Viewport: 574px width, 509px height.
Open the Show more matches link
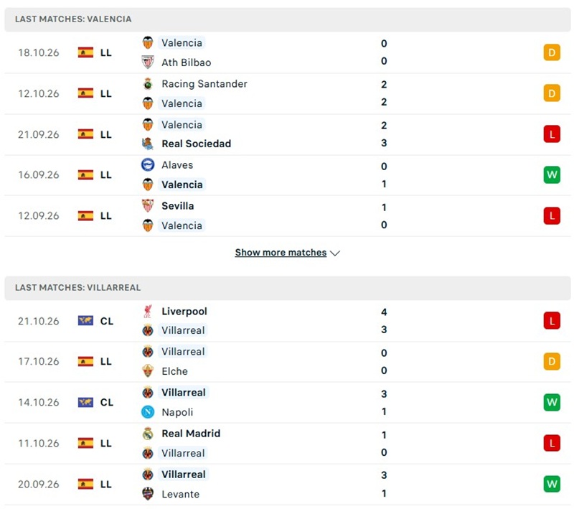click(281, 253)
